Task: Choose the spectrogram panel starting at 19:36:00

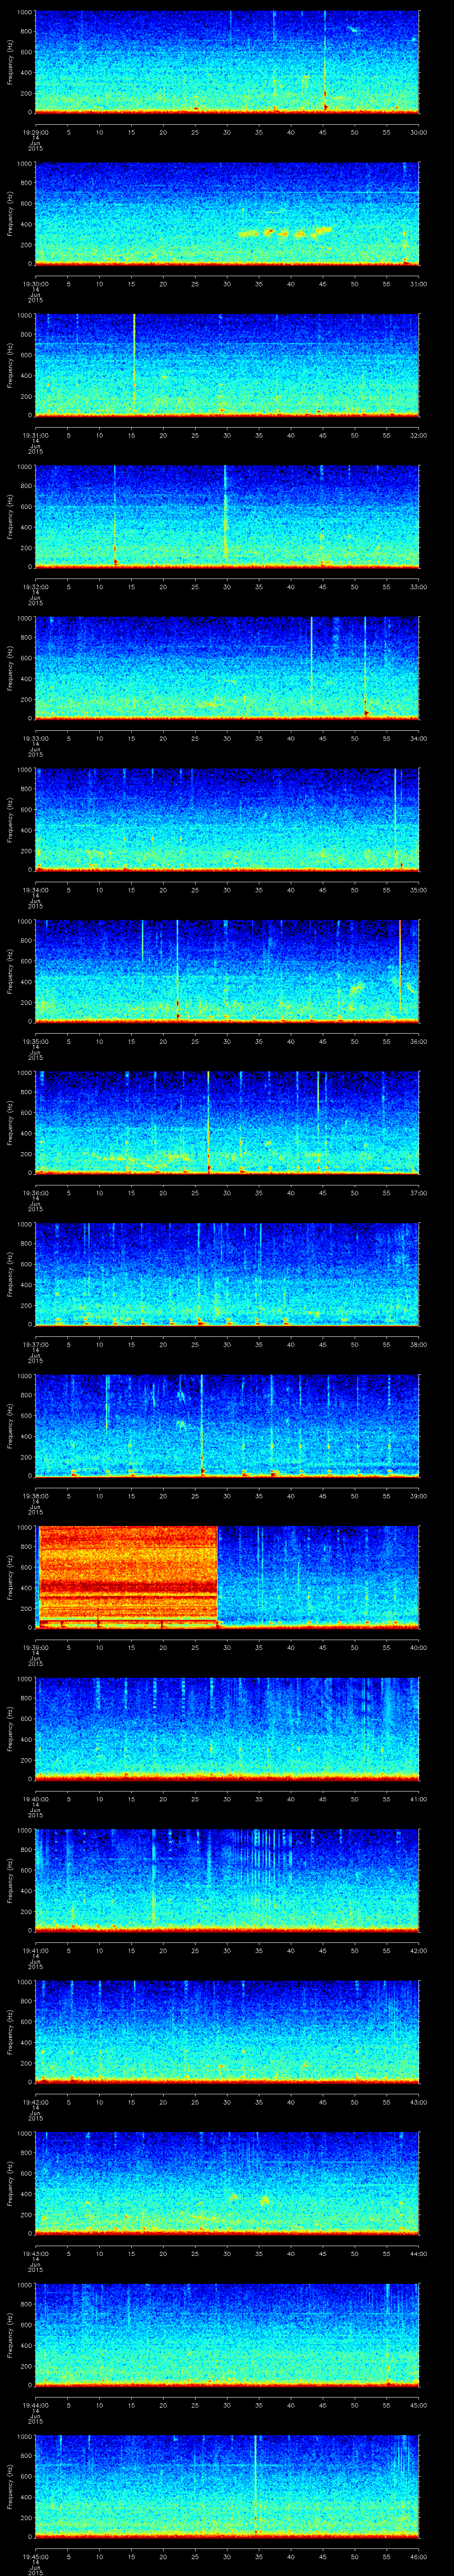Action: pos(227,1123)
